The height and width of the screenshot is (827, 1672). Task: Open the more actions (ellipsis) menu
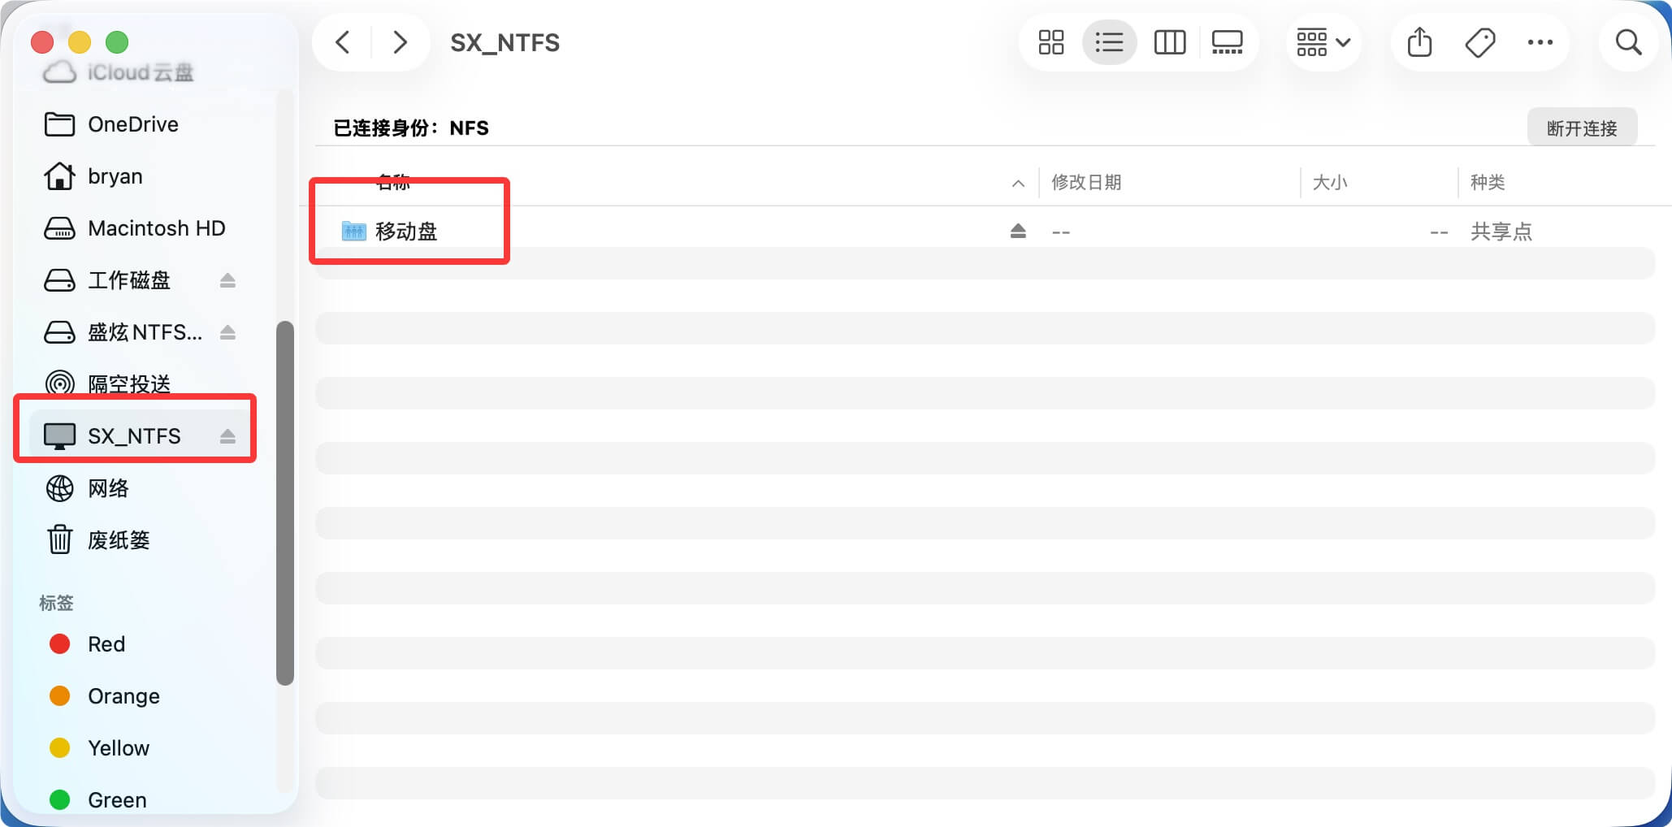1540,42
